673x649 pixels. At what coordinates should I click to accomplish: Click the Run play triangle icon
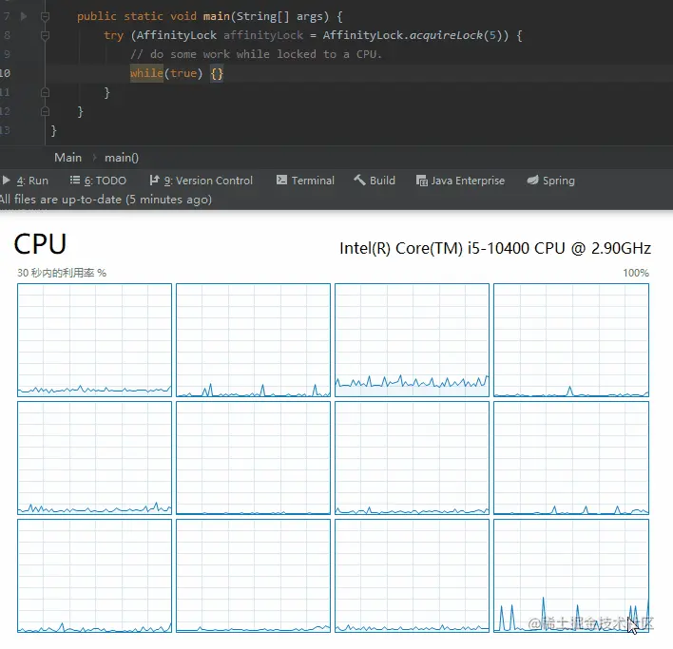coord(6,181)
